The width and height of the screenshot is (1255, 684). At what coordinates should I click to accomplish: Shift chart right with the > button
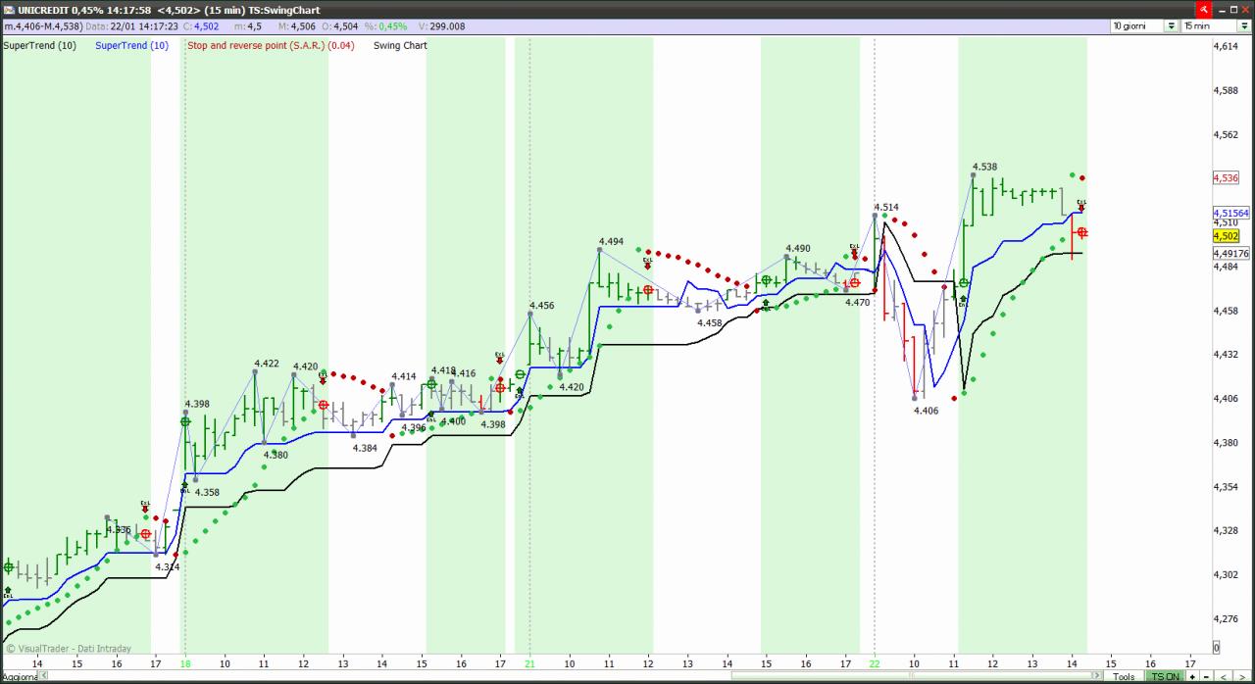pyautogui.click(x=1241, y=676)
